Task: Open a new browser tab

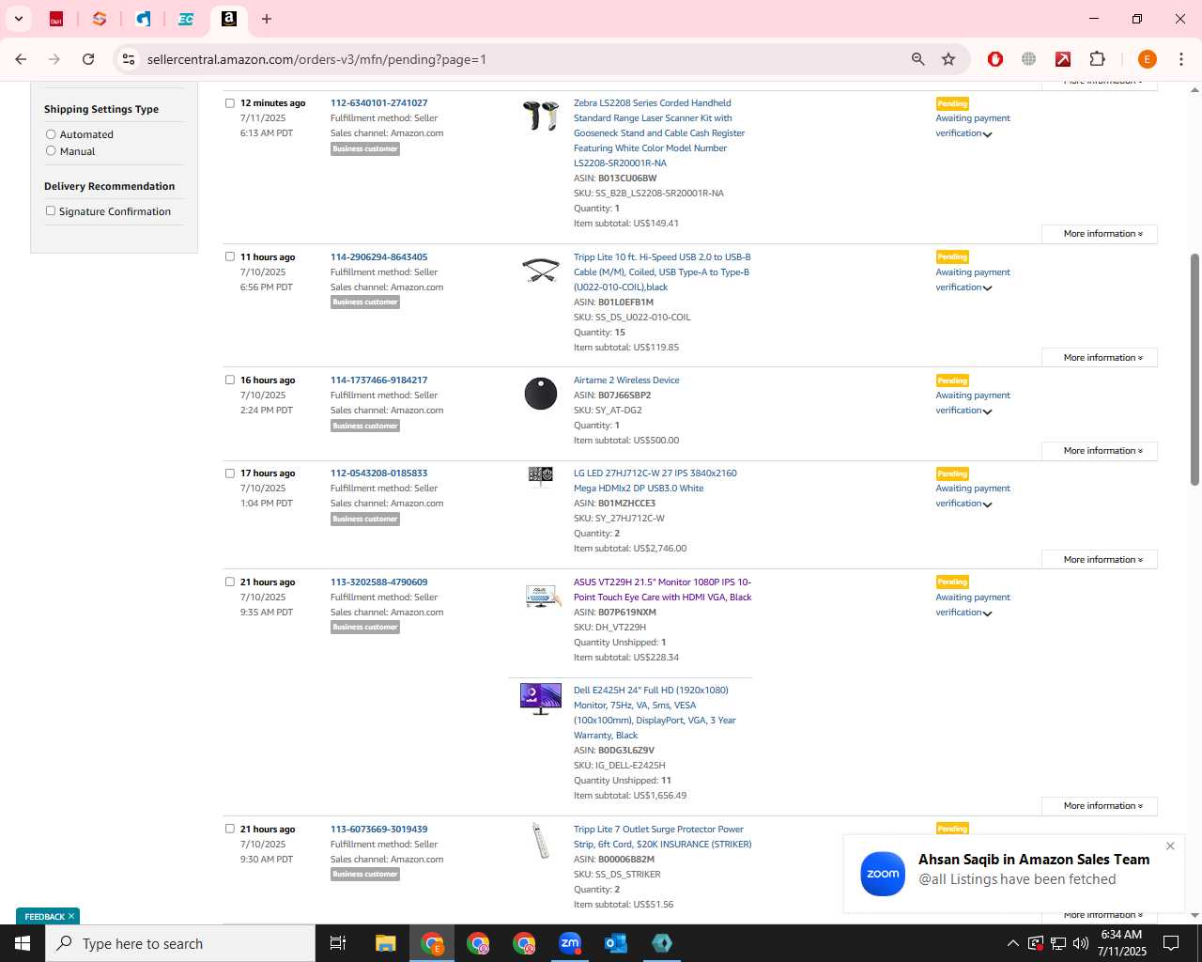Action: coord(267,19)
